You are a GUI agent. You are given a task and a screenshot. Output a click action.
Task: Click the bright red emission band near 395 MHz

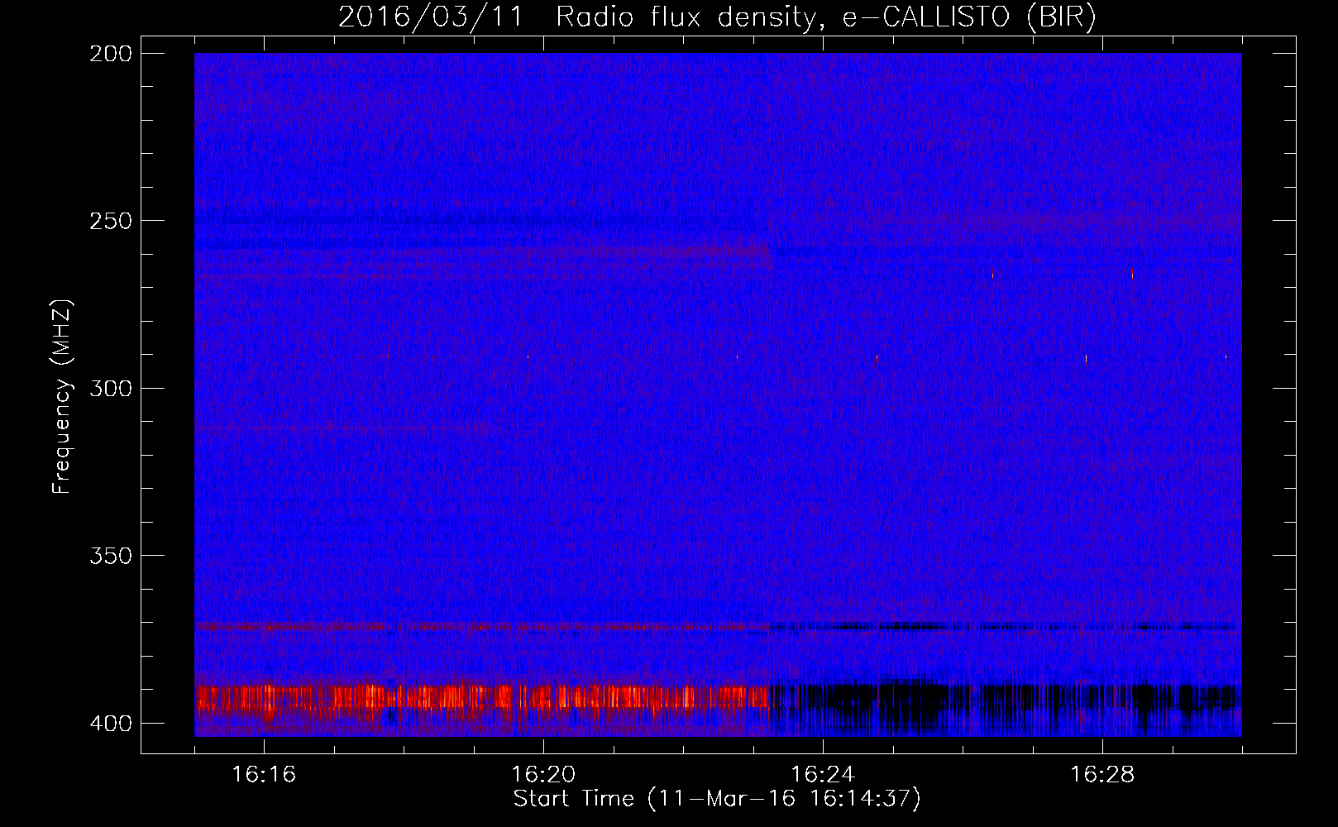(x=482, y=697)
